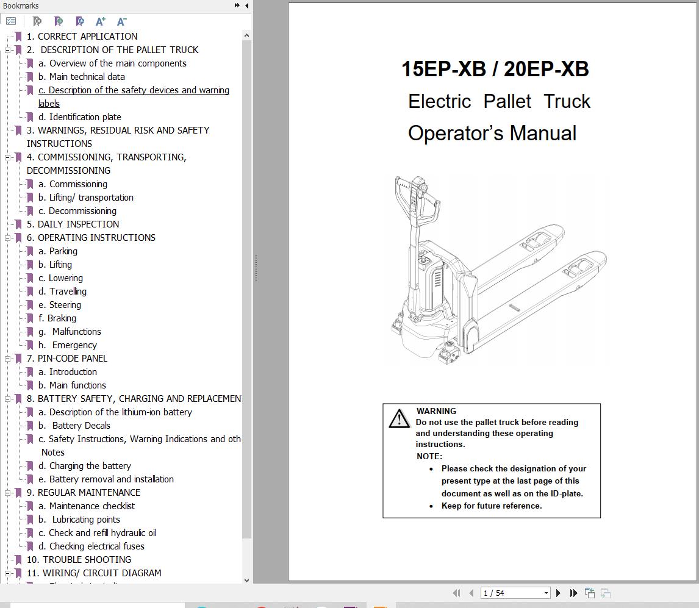Open bookmark 'b. Main technical data'
The height and width of the screenshot is (608, 699).
[82, 77]
